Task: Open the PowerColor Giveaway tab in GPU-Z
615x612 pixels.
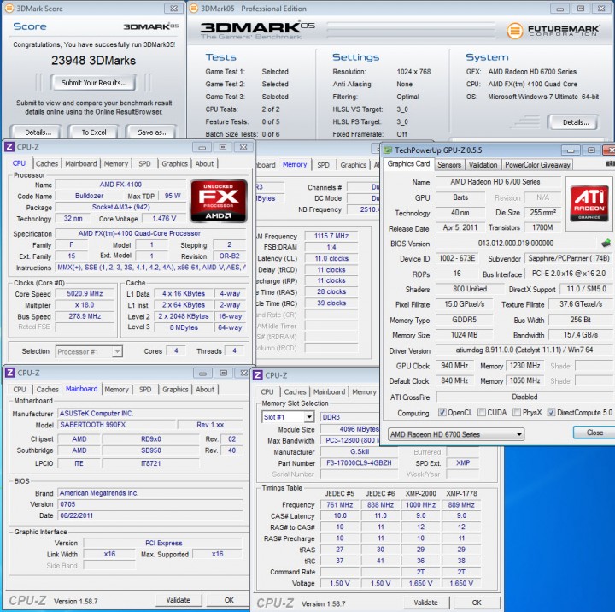Action: coord(537,165)
